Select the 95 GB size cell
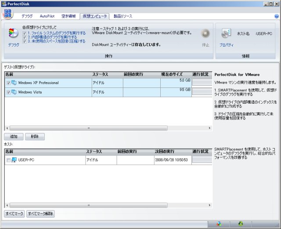Image resolution: width=281 pixels, height=229 pixels. pos(176,92)
